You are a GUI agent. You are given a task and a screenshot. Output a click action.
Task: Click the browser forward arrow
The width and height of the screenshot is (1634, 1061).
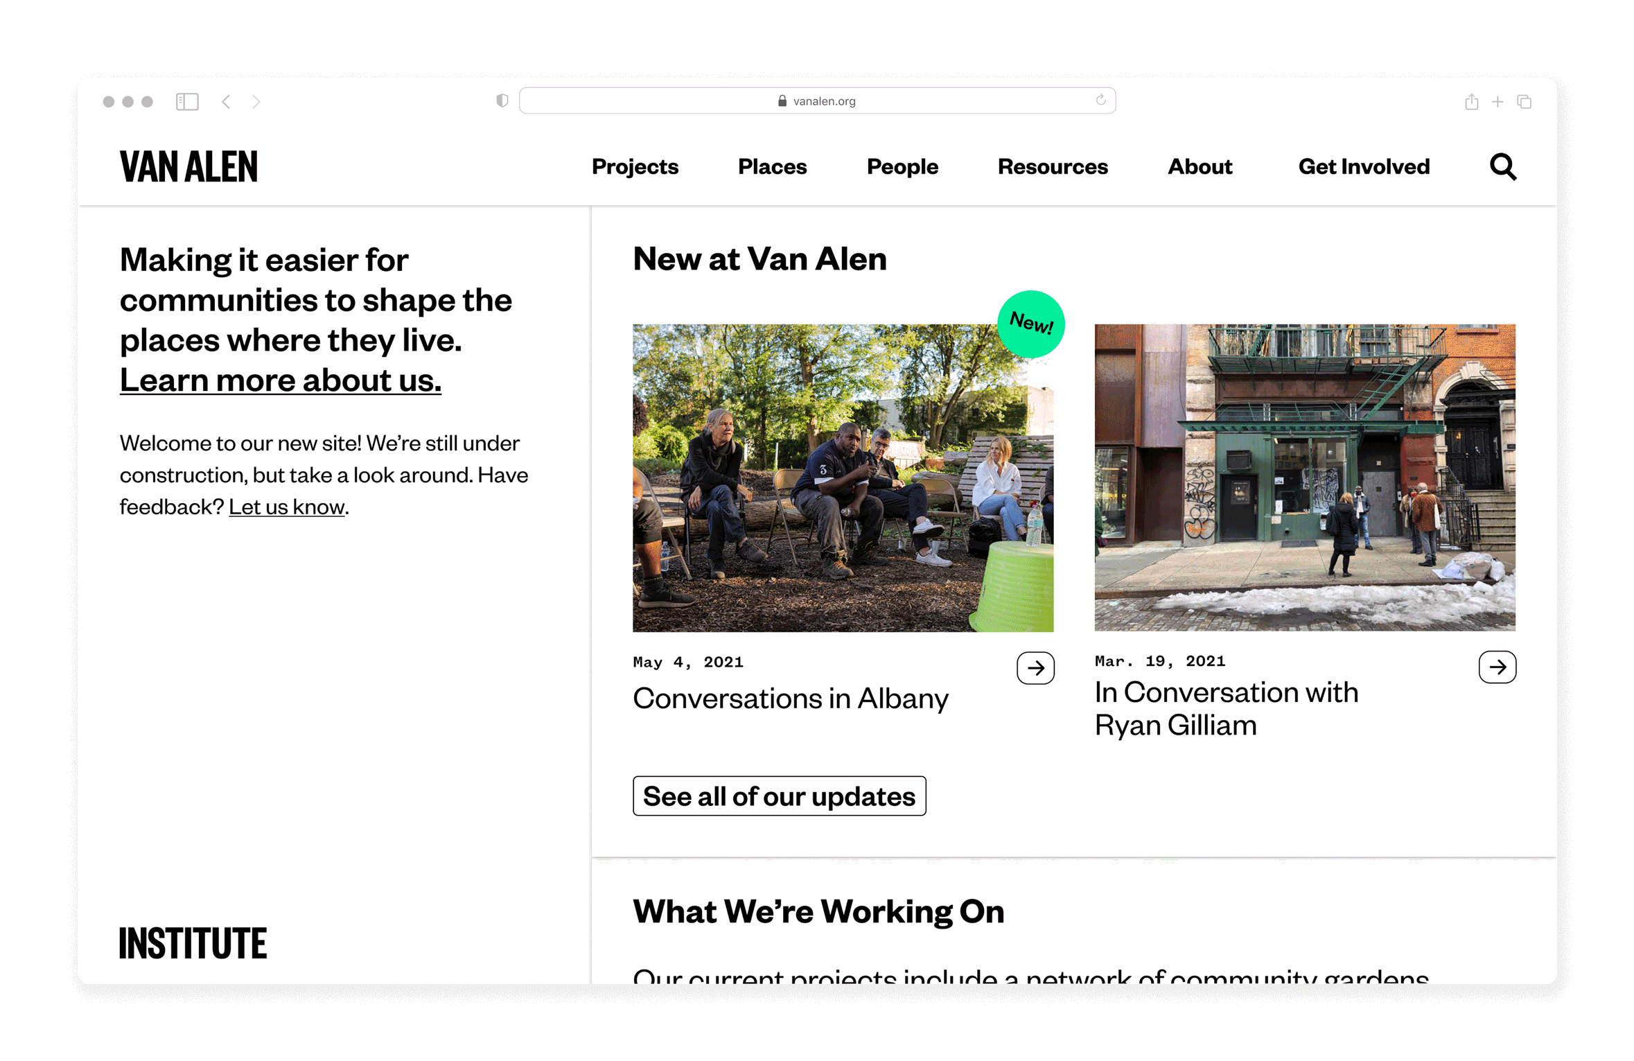(256, 102)
